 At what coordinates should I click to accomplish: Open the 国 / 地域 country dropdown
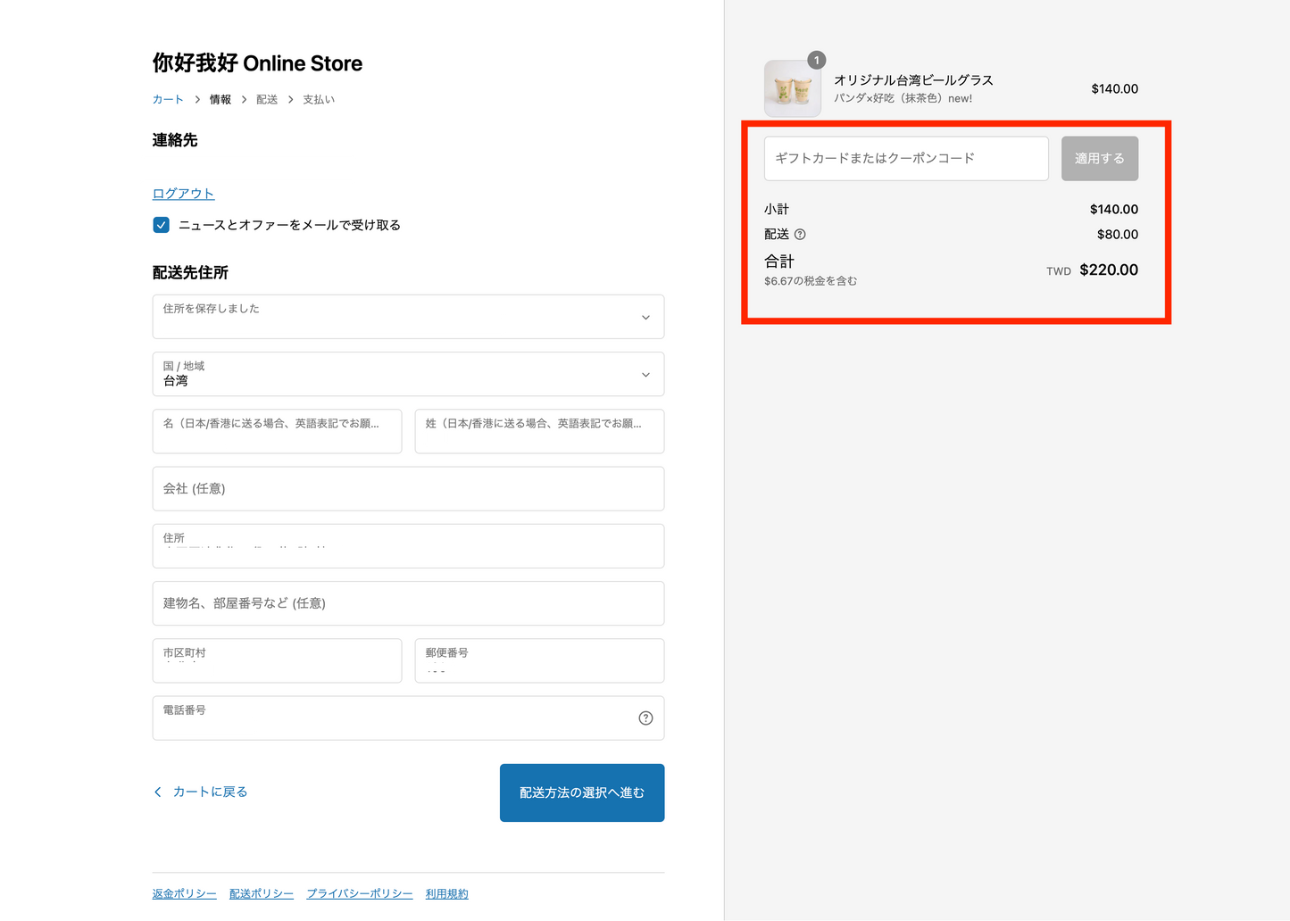click(x=408, y=374)
